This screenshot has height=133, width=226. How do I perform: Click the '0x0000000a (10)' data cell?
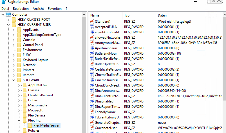pos(169,53)
